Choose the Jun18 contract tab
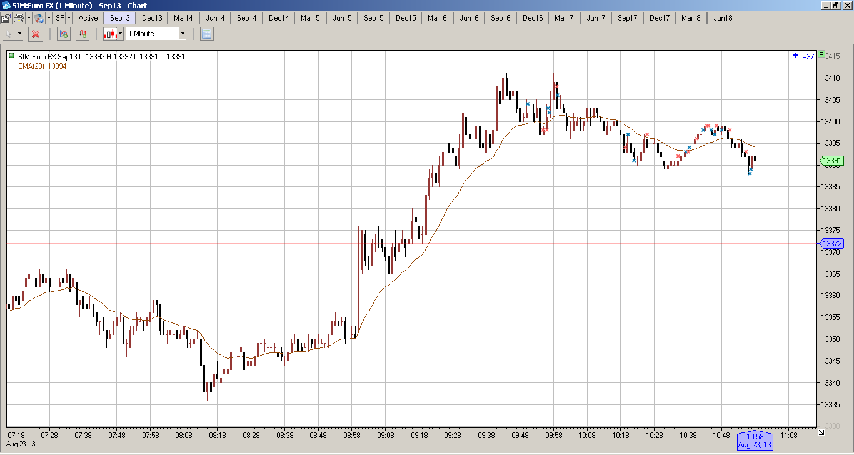 723,18
